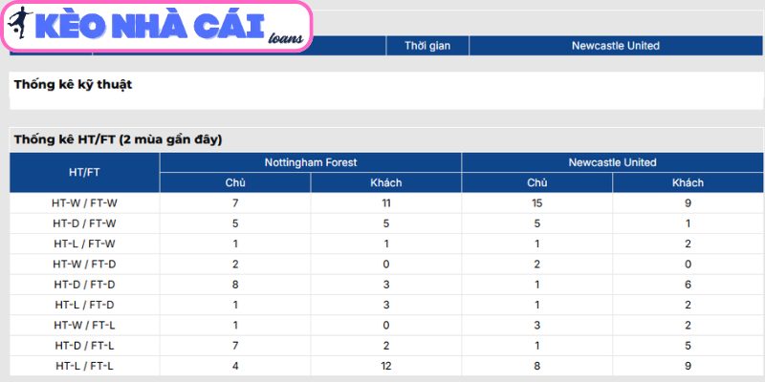765x382 pixels.
Task: Select the HT-D / FT-D row label
Action: point(84,285)
